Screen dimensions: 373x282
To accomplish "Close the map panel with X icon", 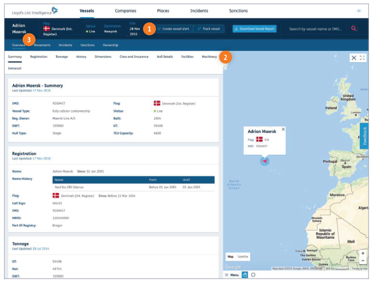I will tap(354, 58).
